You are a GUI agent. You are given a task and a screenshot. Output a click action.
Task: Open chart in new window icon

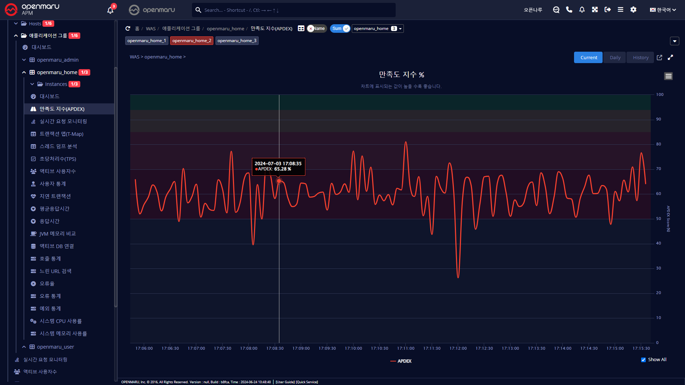pos(659,57)
